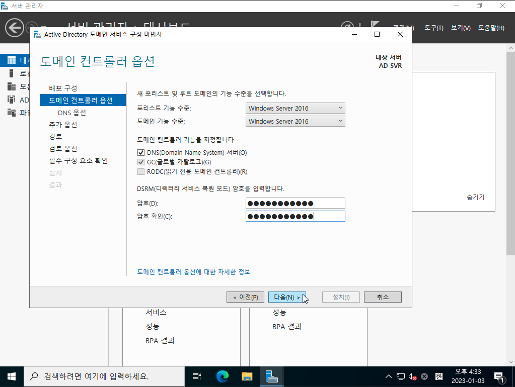Click scrollbar down arrow in Server Manager

point(510,362)
